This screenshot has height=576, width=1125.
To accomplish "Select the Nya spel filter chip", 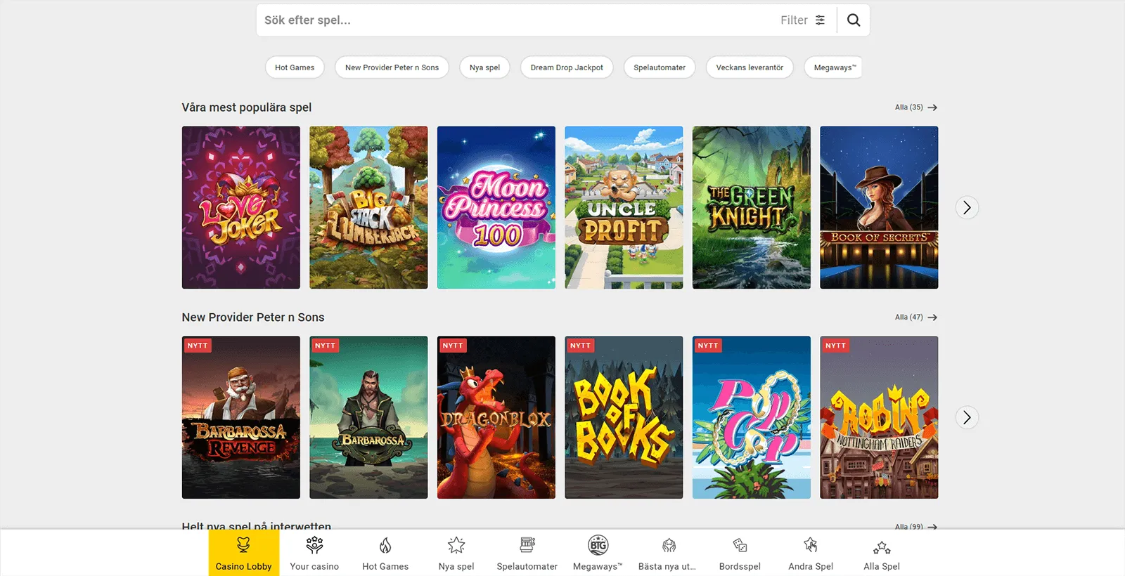I will point(484,67).
